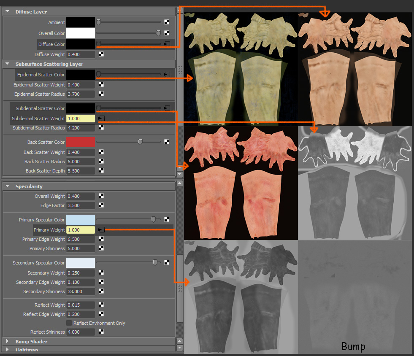Click the map button next to Ambient
The image size is (414, 356).
(167, 22)
